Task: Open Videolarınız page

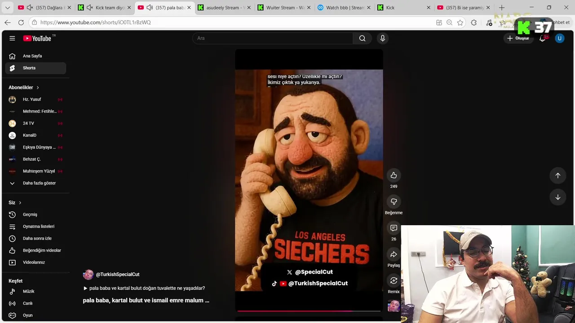Action: click(x=36, y=262)
